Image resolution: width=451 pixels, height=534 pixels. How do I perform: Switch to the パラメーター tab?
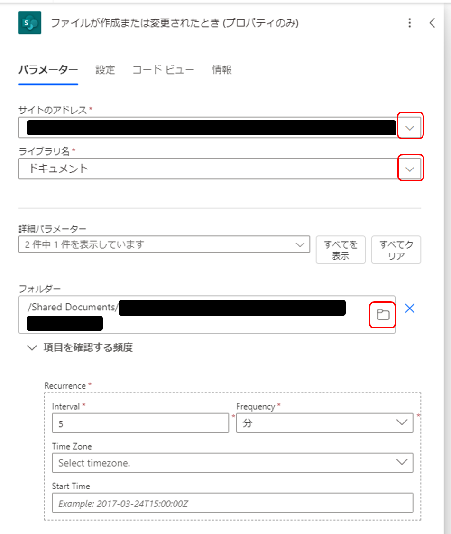[48, 70]
